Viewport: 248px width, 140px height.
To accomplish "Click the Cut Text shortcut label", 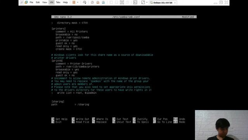I will [x=122, y=119].
